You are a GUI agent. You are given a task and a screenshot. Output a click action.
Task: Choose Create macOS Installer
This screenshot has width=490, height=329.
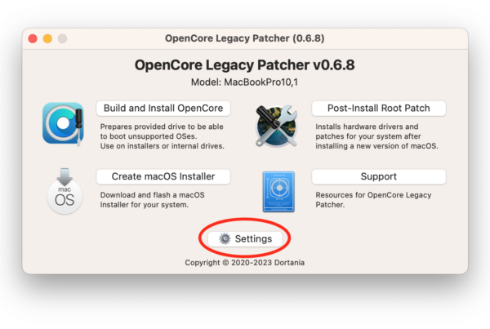[163, 176]
